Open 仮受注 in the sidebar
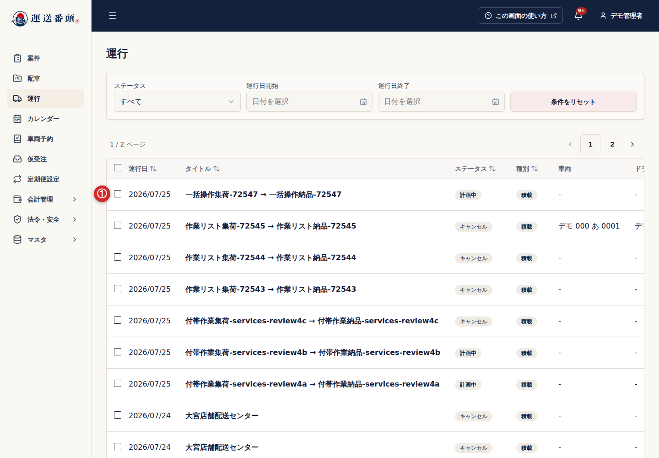This screenshot has width=659, height=458. click(x=45, y=159)
